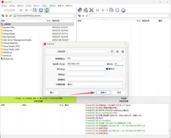Open the 工具(T) menu
Screen dimensions: 171x138
pos(44,6)
